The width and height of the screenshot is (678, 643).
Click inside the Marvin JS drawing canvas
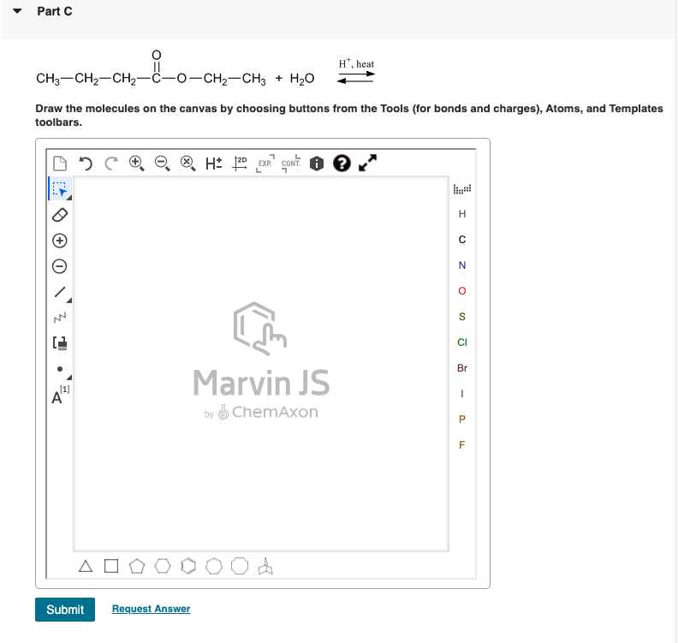click(261, 364)
